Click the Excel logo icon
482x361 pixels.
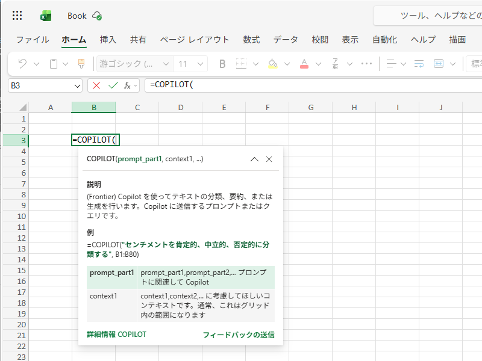pyautogui.click(x=46, y=16)
